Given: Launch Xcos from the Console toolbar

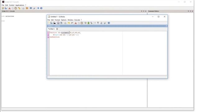Looking at the screenshot, I should pyautogui.click(x=31, y=8).
